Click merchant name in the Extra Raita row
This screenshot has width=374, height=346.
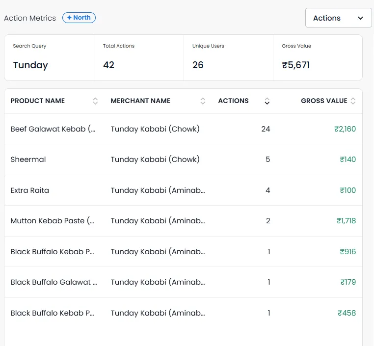point(158,190)
